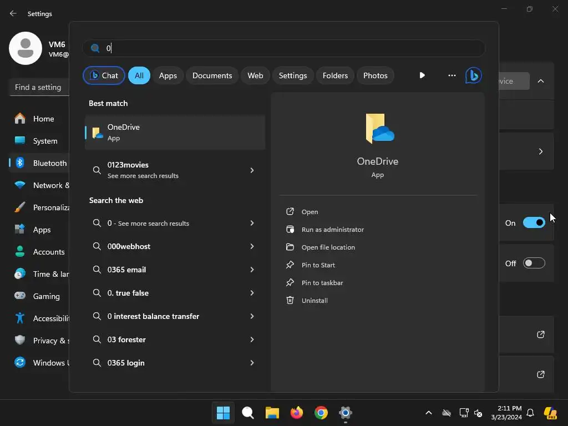Expand the 000webhost suggestion chevron
The image size is (568, 426).
click(x=252, y=246)
